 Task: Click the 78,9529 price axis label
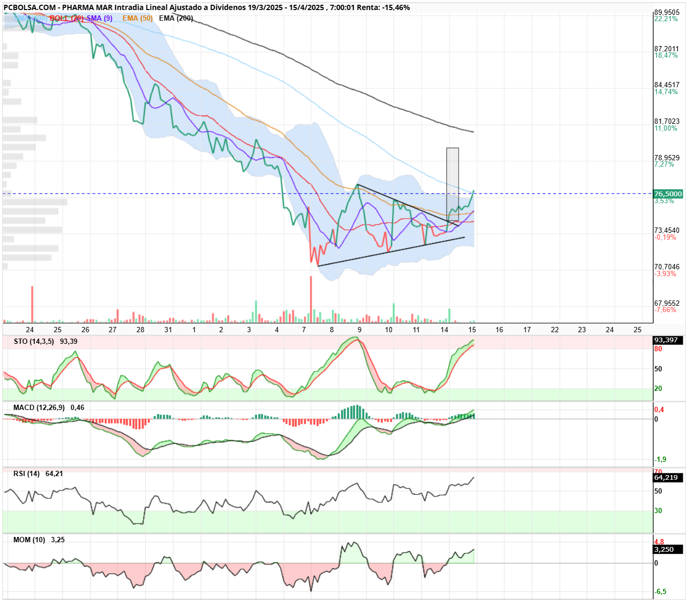(x=667, y=158)
